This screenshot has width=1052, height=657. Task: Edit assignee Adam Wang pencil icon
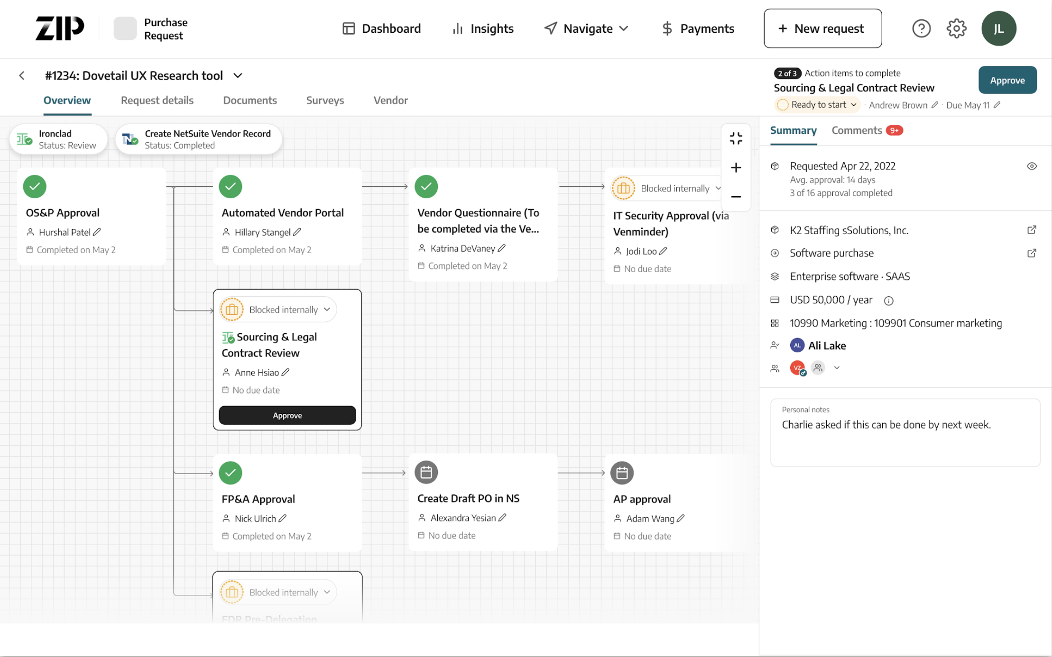(681, 518)
